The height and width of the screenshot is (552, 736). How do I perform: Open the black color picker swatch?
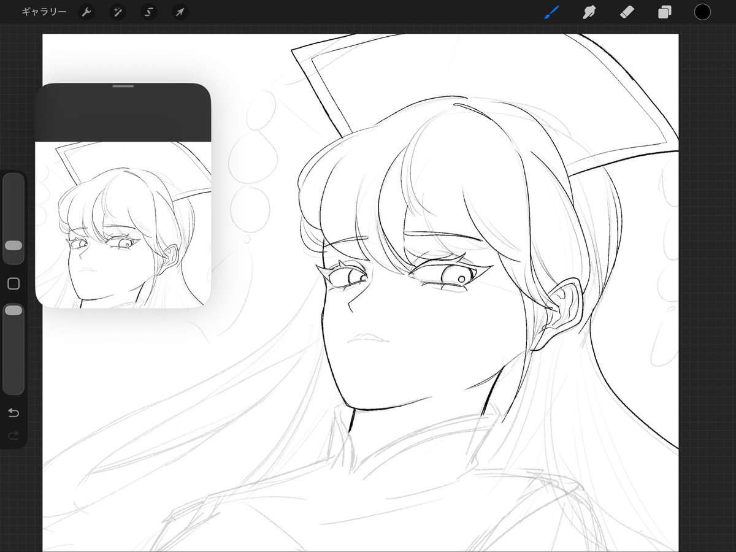point(702,12)
